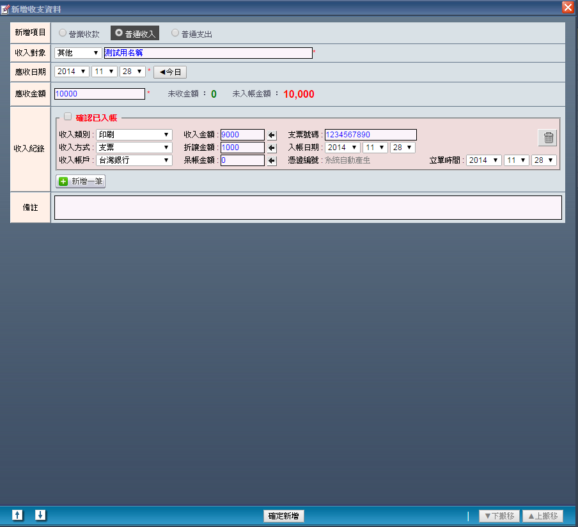Enable the 確認已入帳 checkbox
Screen dimensions: 578x527
(68, 117)
